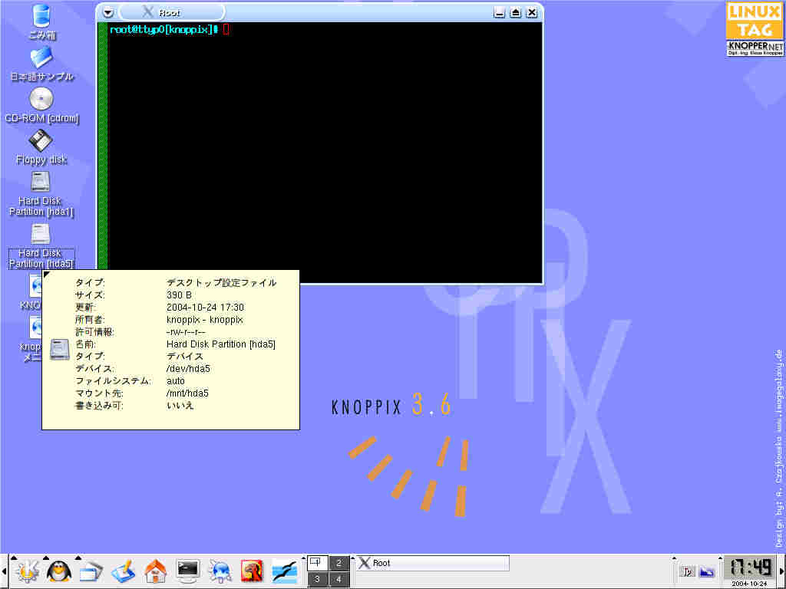Viewport: 786px width, 589px height.
Task: Open the window list button in the panel
Action: (91, 572)
